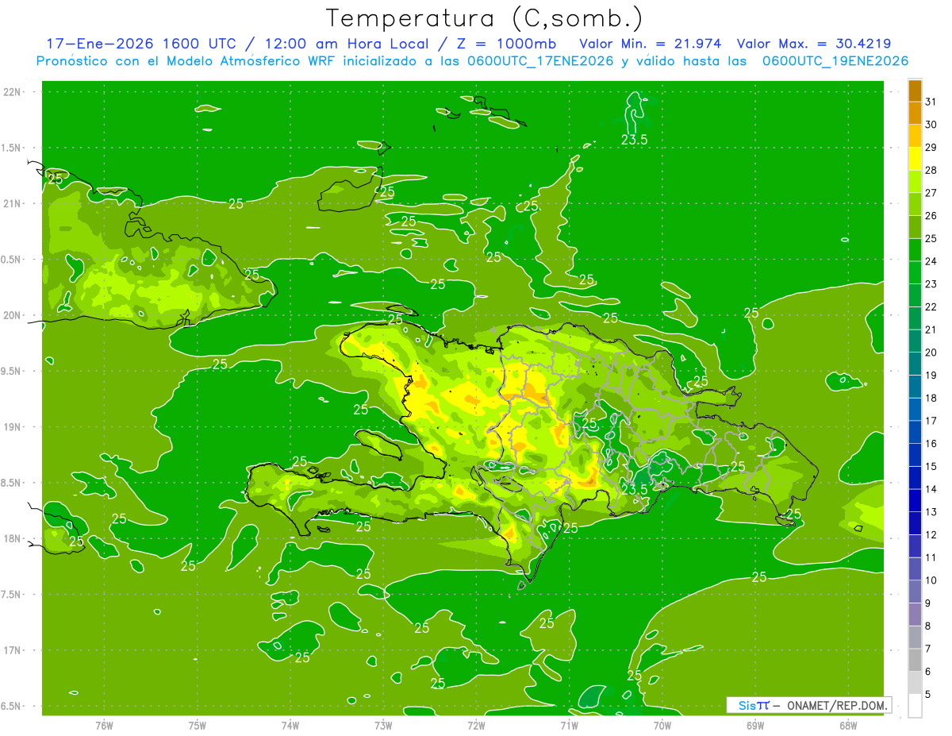Click the legend value 24

tap(931, 261)
